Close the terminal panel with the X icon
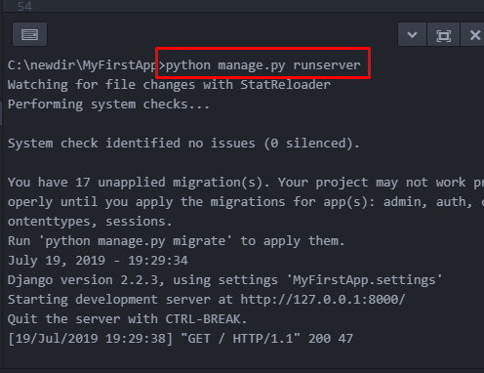 (475, 34)
